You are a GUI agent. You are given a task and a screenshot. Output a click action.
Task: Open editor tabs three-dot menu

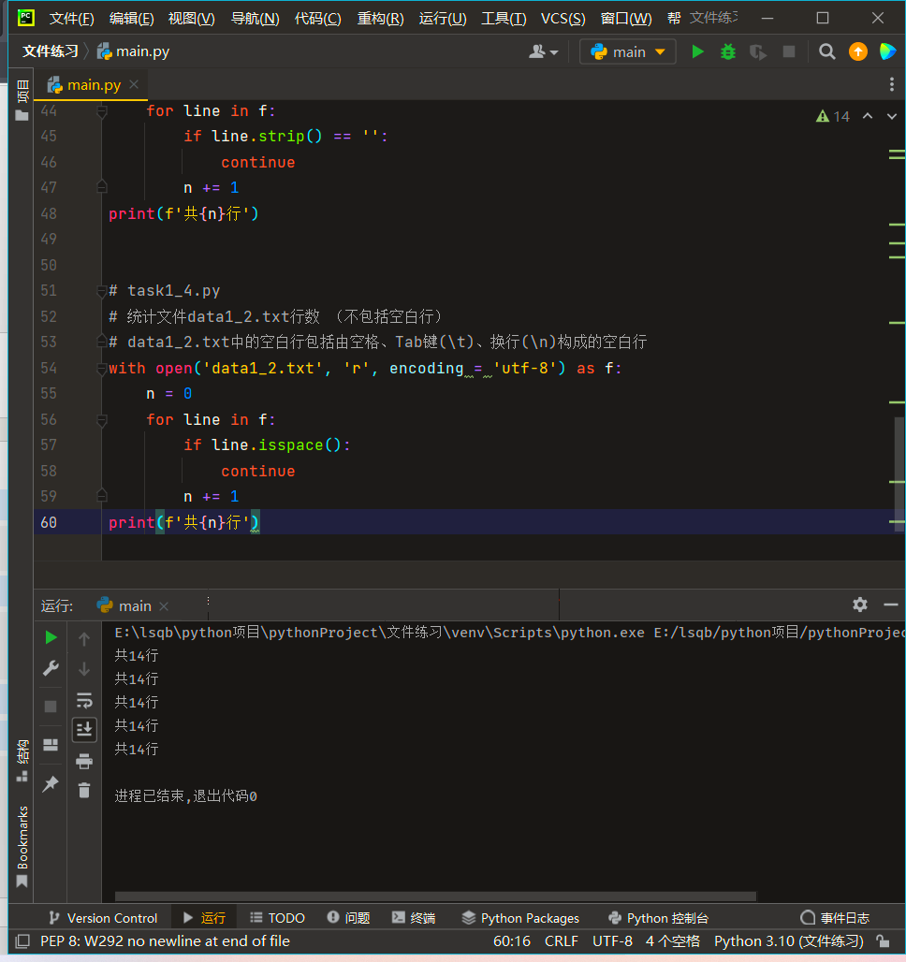point(891,84)
